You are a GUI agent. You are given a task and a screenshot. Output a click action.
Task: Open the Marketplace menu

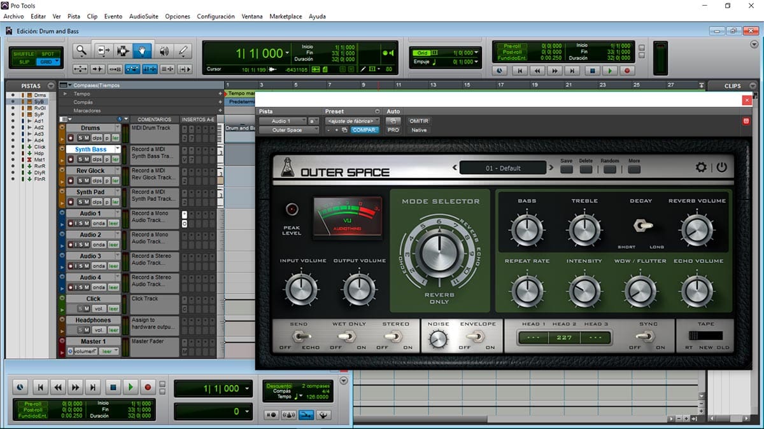coord(286,16)
